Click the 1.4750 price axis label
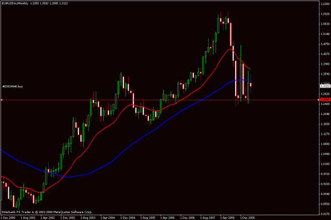 click(x=326, y=44)
